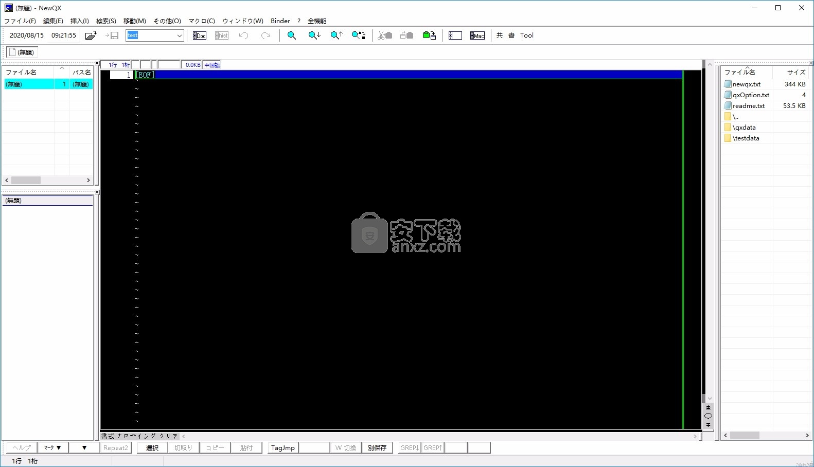The image size is (814, 467).
Task: Open the \testdata folder
Action: tap(742, 138)
